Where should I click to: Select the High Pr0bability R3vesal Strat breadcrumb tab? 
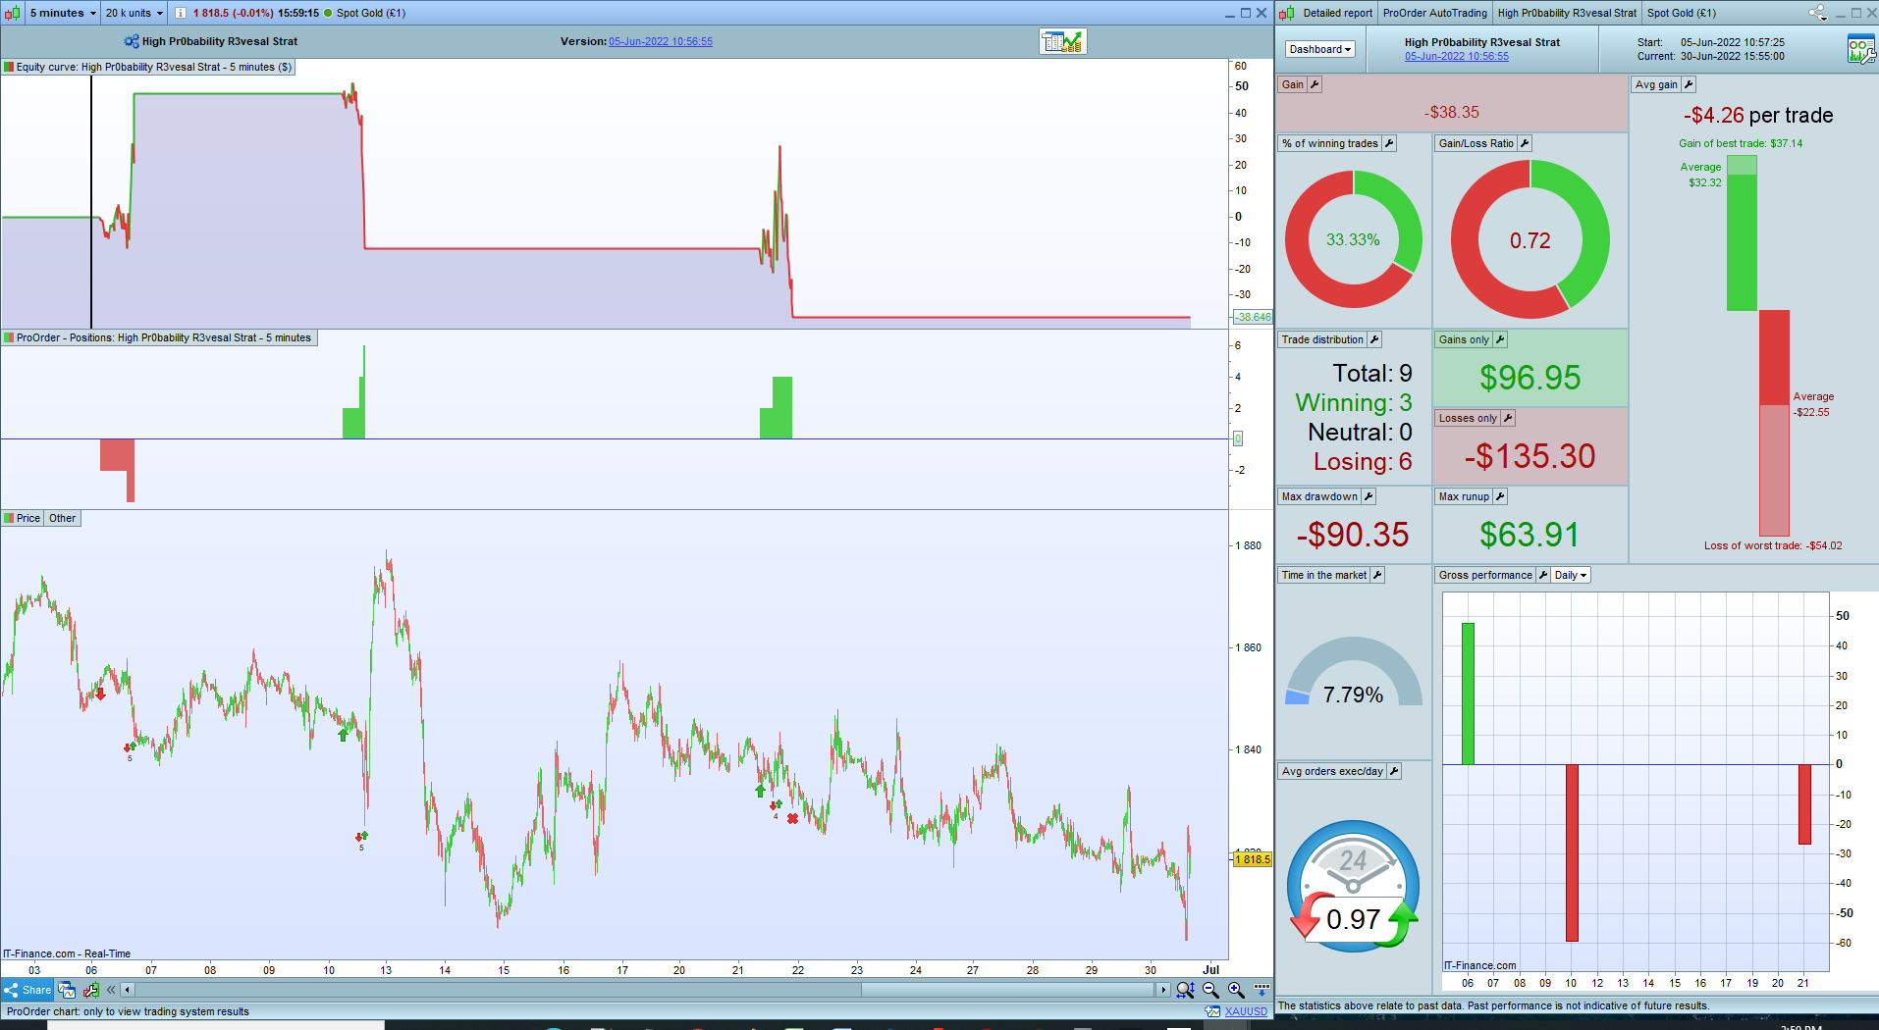pyautogui.click(x=1567, y=13)
